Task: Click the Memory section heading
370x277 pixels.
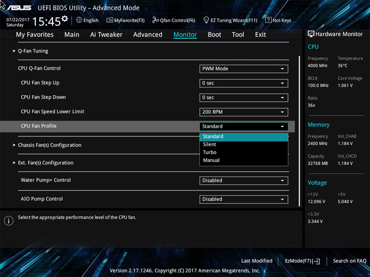Action: pyautogui.click(x=319, y=125)
